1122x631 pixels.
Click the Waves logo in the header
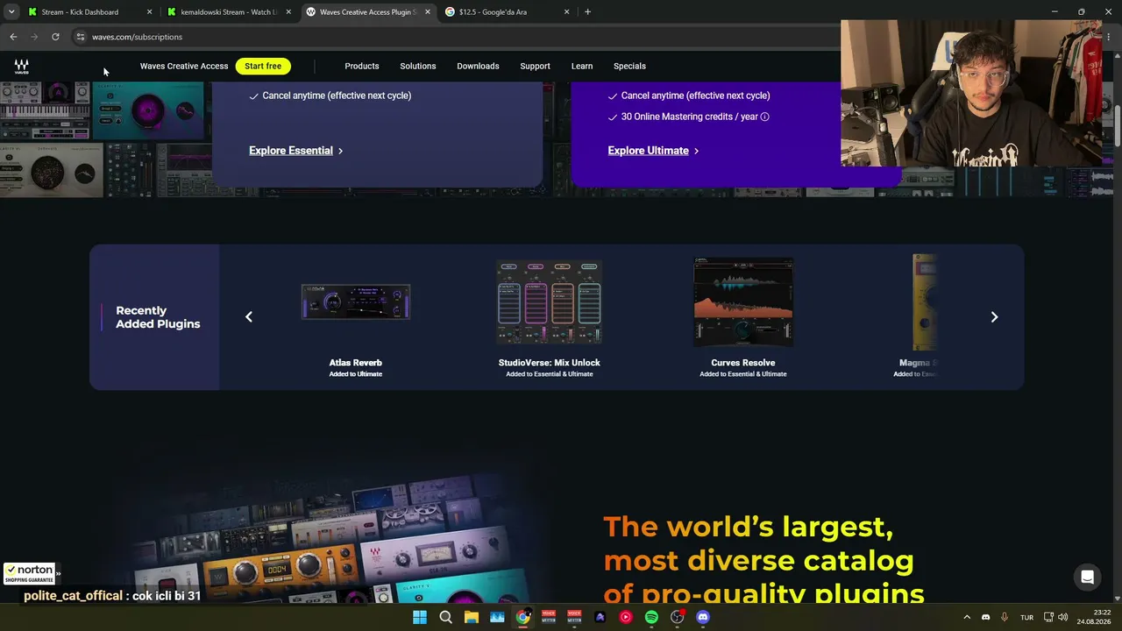(21, 67)
